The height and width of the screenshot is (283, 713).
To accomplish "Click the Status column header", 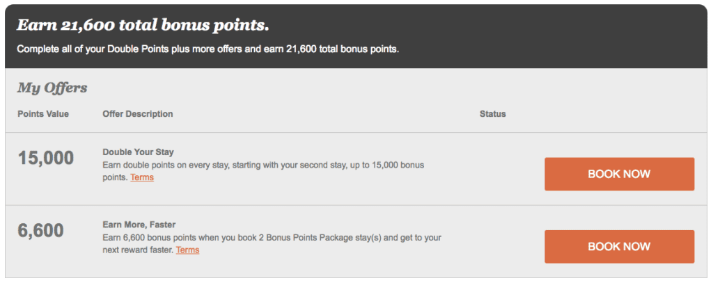I will pyautogui.click(x=492, y=114).
